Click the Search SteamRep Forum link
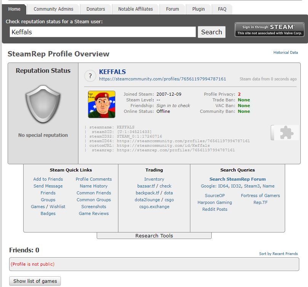This screenshot has width=308, height=287. 238,179
